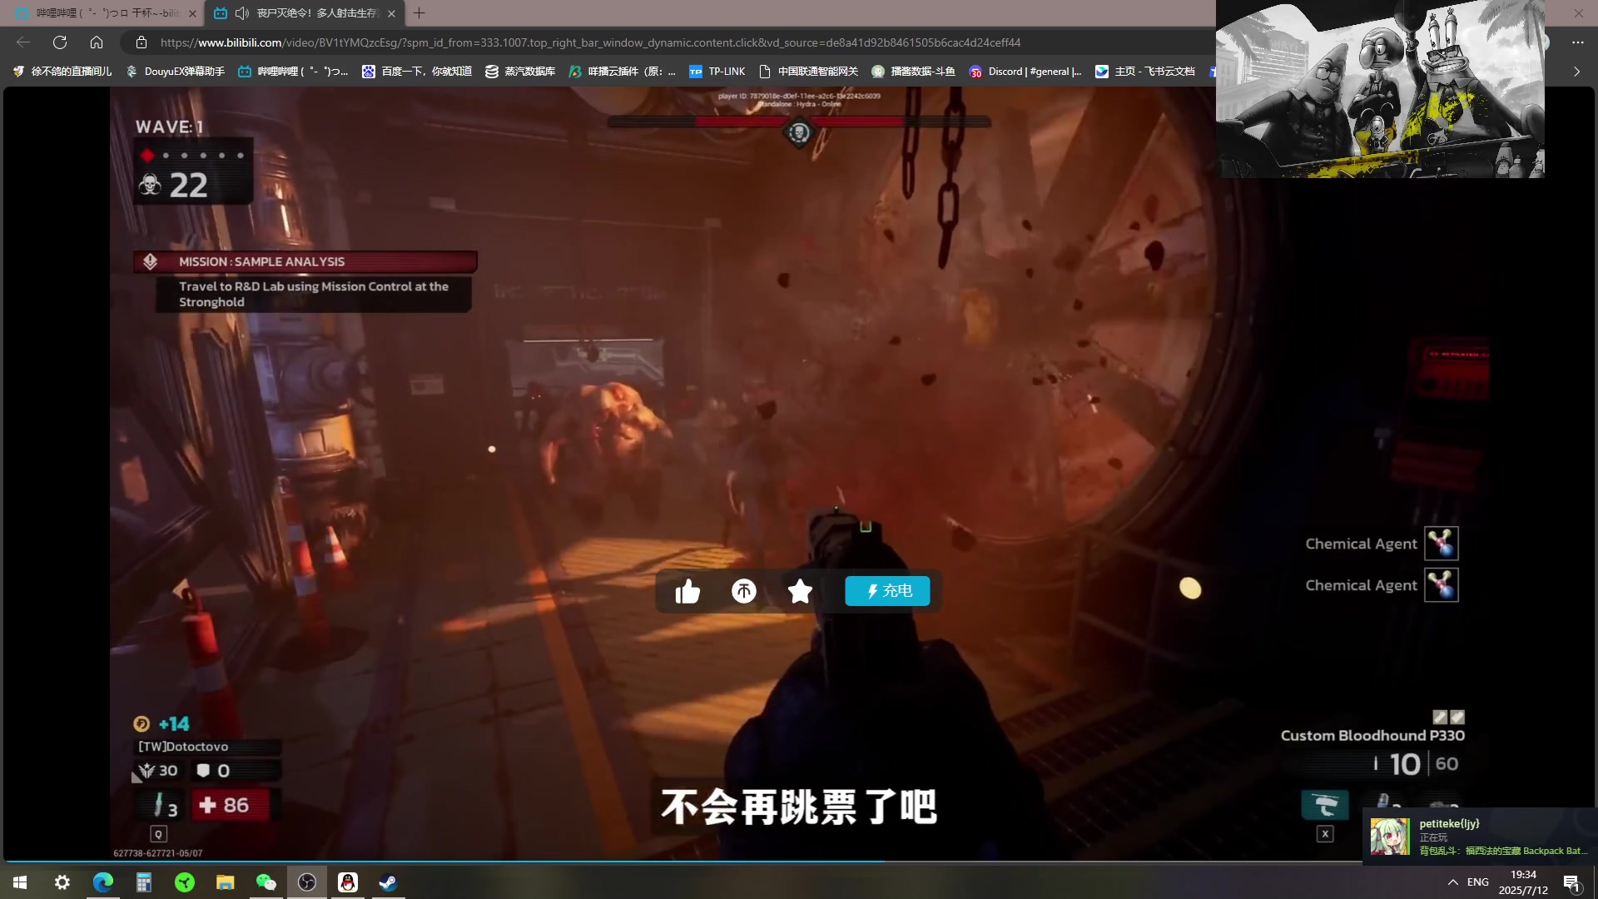Click the picture-in-picture cartoon overlay window

[1380, 89]
